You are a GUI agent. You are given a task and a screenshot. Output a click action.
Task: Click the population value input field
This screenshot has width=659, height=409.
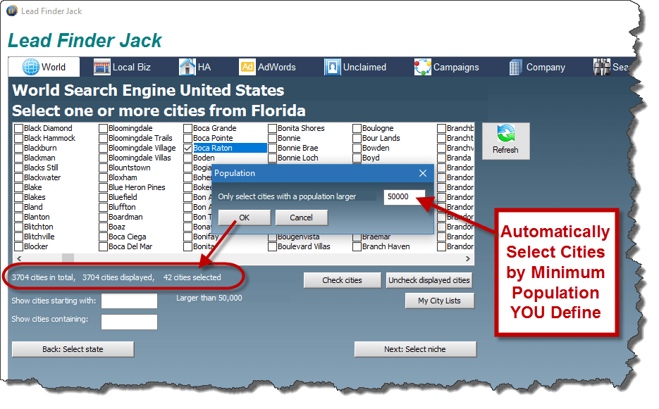[x=404, y=197]
